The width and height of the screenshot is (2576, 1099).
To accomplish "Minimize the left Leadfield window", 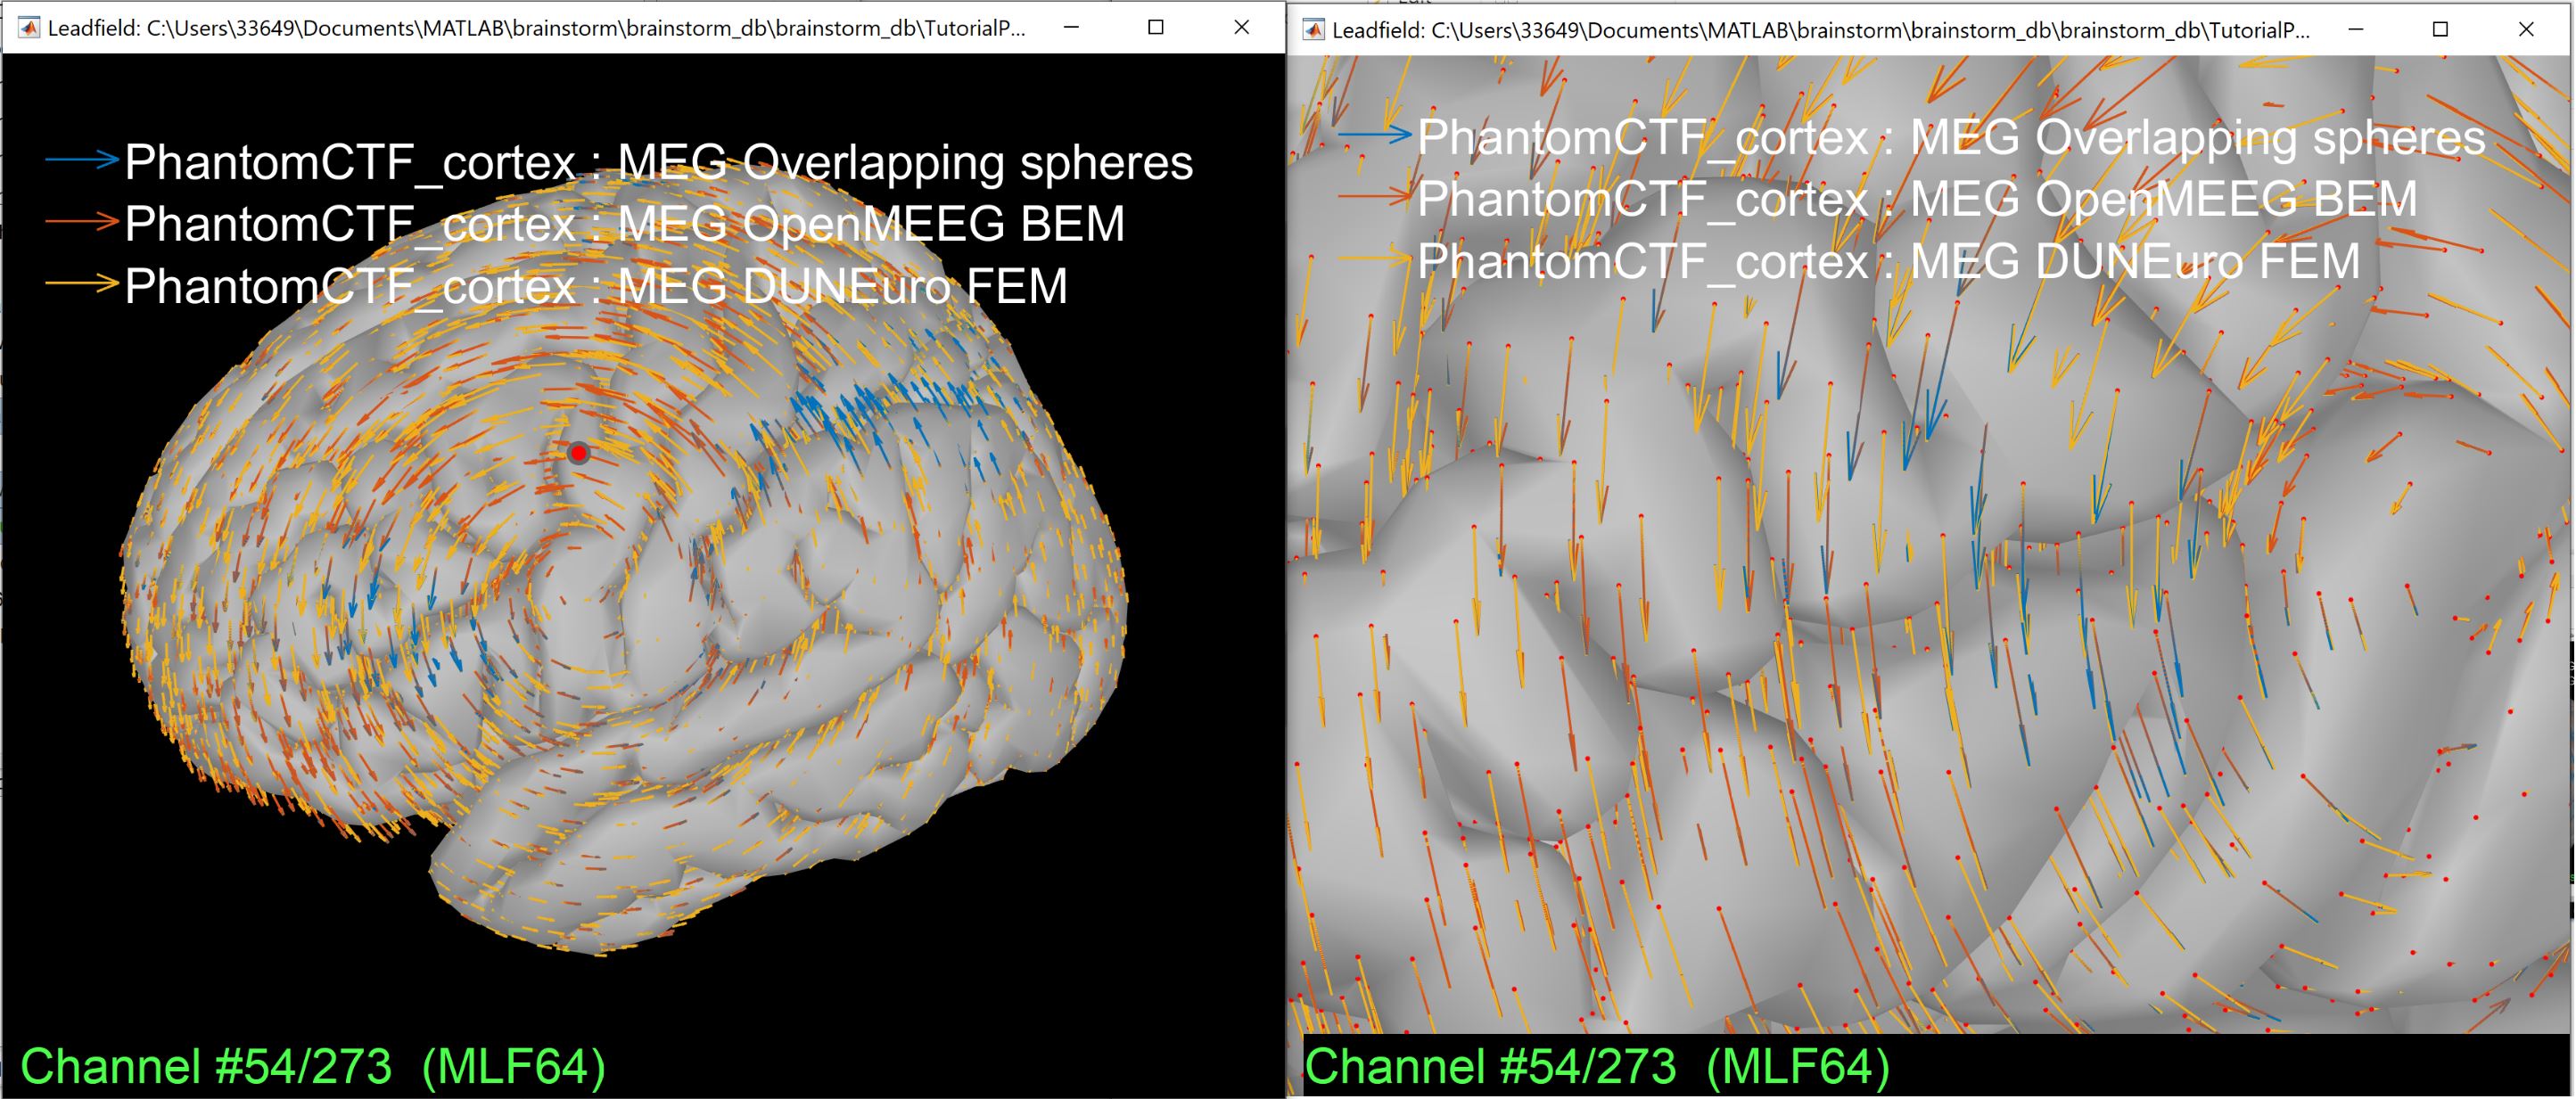I will point(1071,28).
